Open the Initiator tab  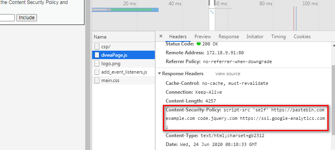point(255,37)
